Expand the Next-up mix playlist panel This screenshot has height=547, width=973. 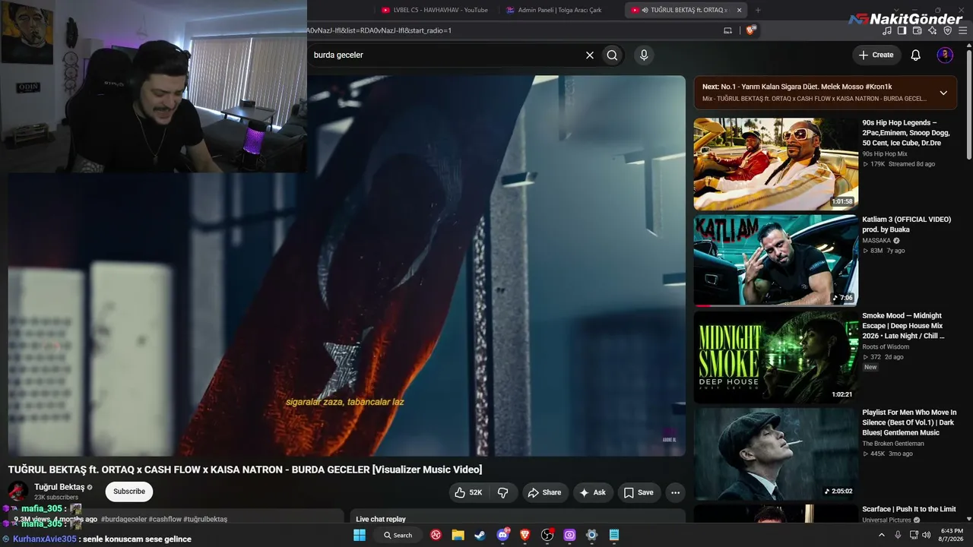[943, 93]
